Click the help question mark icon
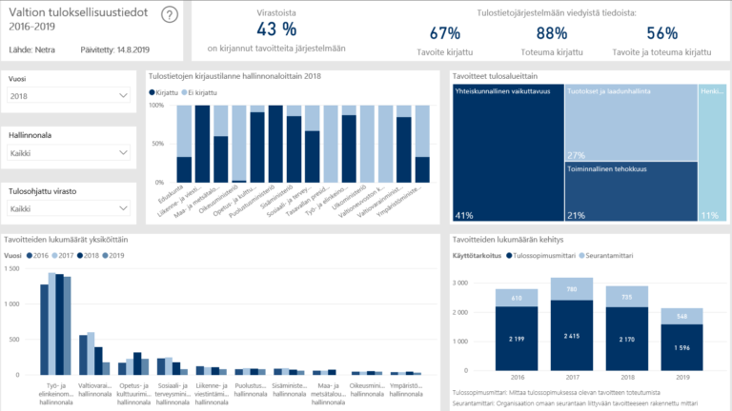 click(170, 14)
